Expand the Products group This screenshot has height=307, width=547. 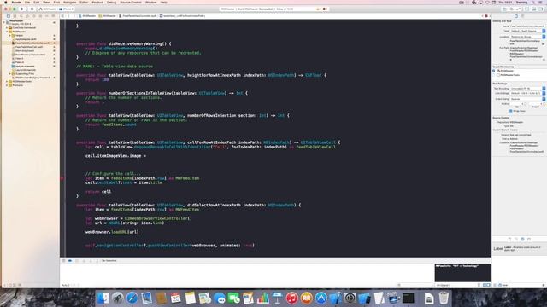(x=7, y=85)
